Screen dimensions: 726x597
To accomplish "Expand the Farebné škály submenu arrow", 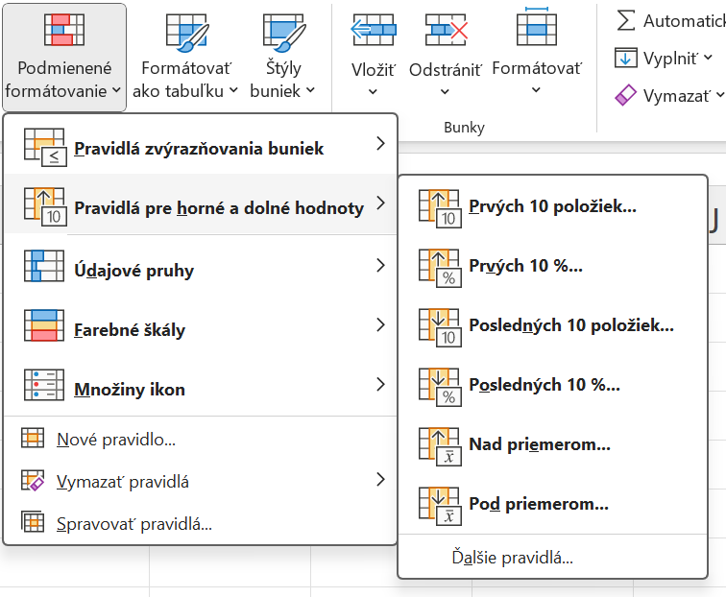I will point(380,324).
